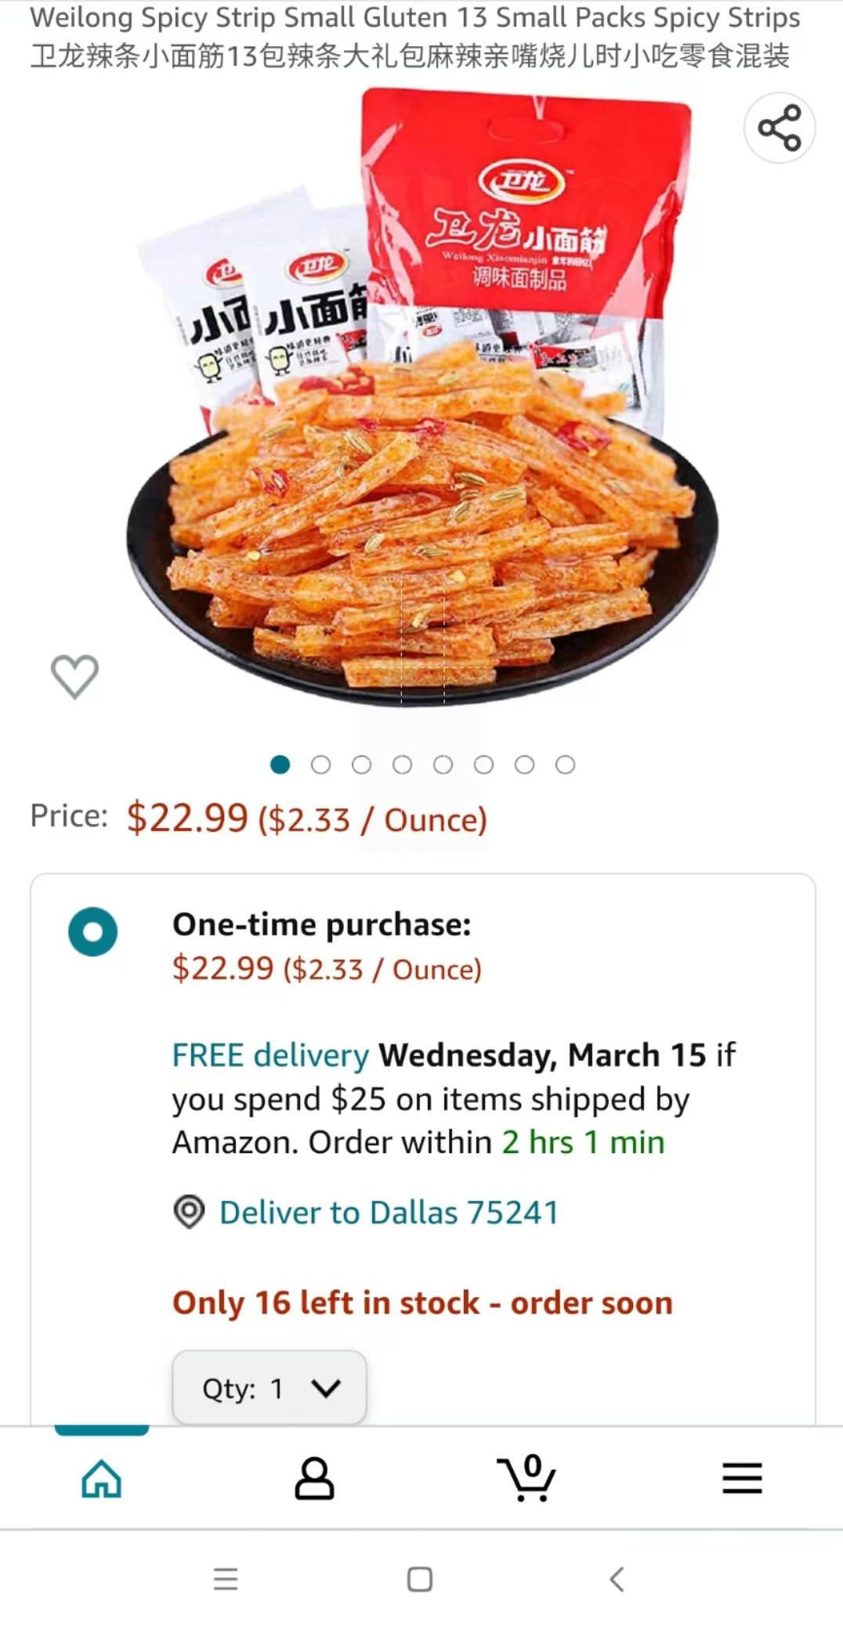This screenshot has height=1630, width=843.
Task: Select the first image carousel dot
Action: (280, 764)
